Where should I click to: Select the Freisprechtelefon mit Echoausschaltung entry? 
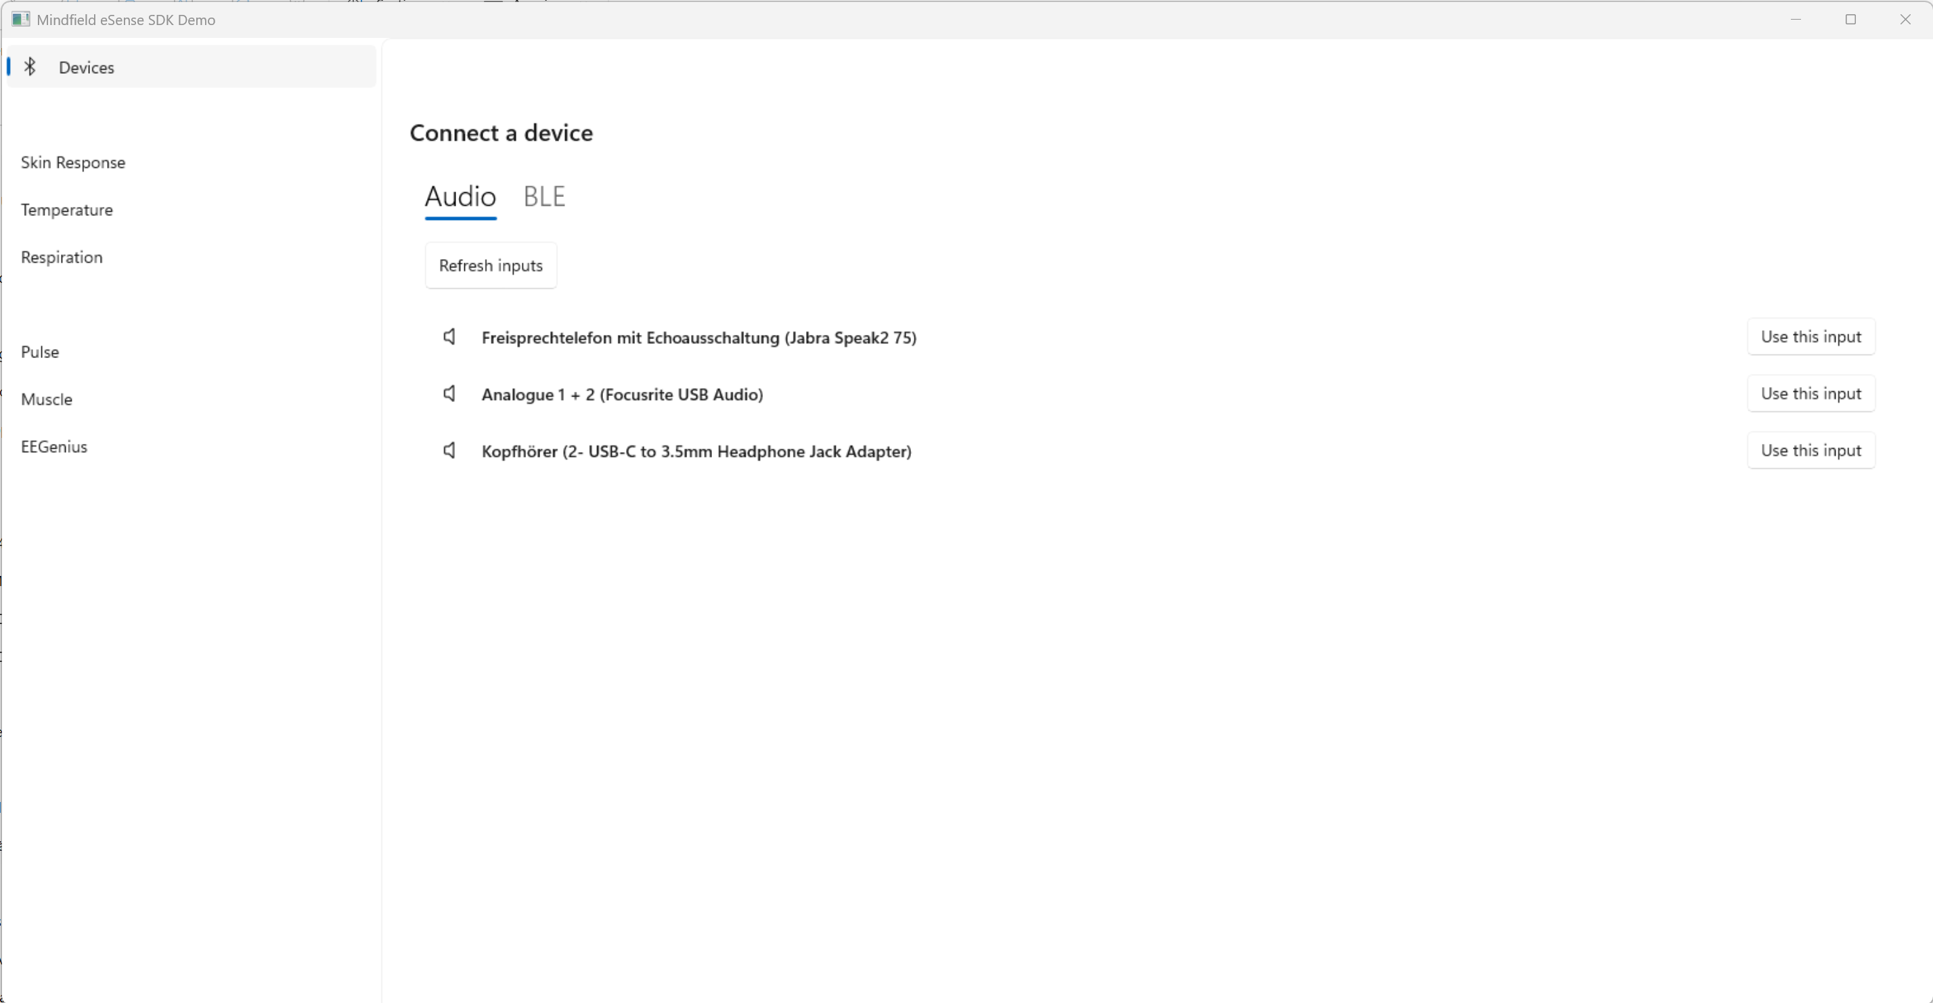click(698, 338)
